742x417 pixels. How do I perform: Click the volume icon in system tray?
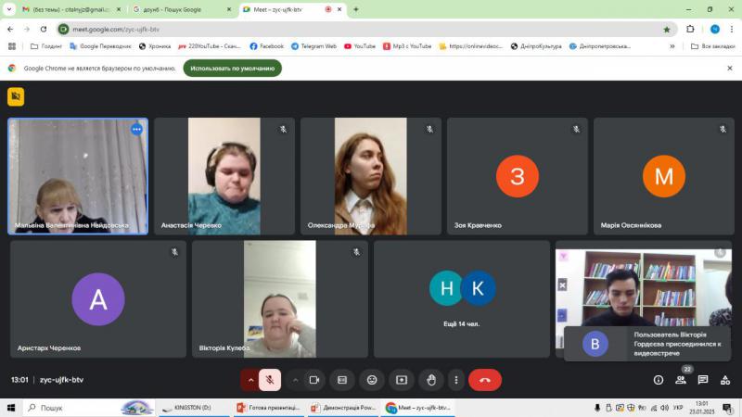coord(664,408)
